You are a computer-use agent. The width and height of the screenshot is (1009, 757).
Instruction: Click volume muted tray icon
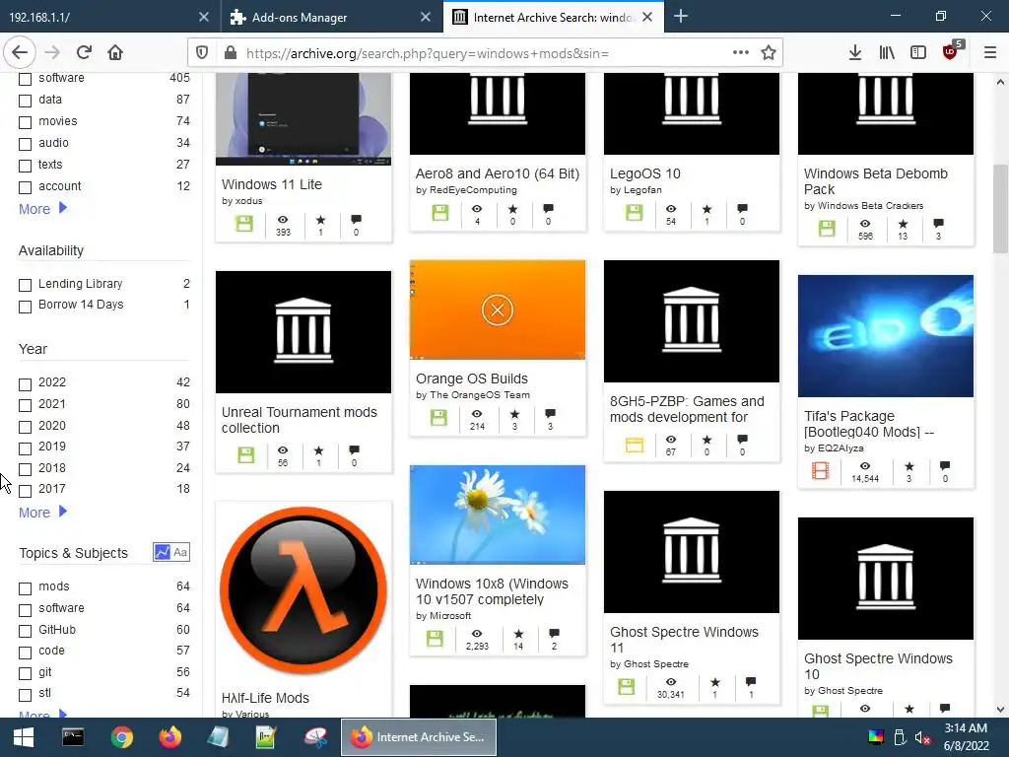point(922,737)
